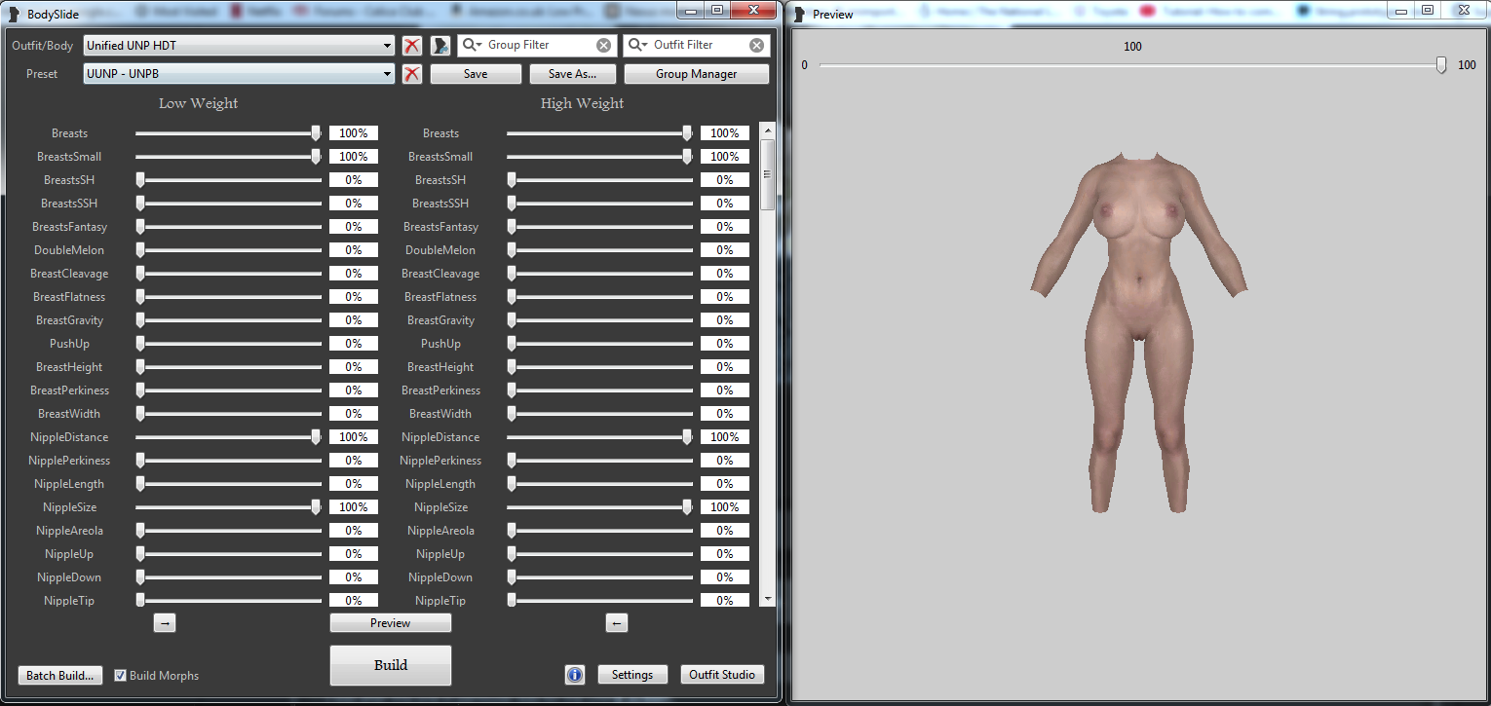Delete the UUNP - UNPB preset
Viewport: 1491px width, 706px height.
coord(412,74)
